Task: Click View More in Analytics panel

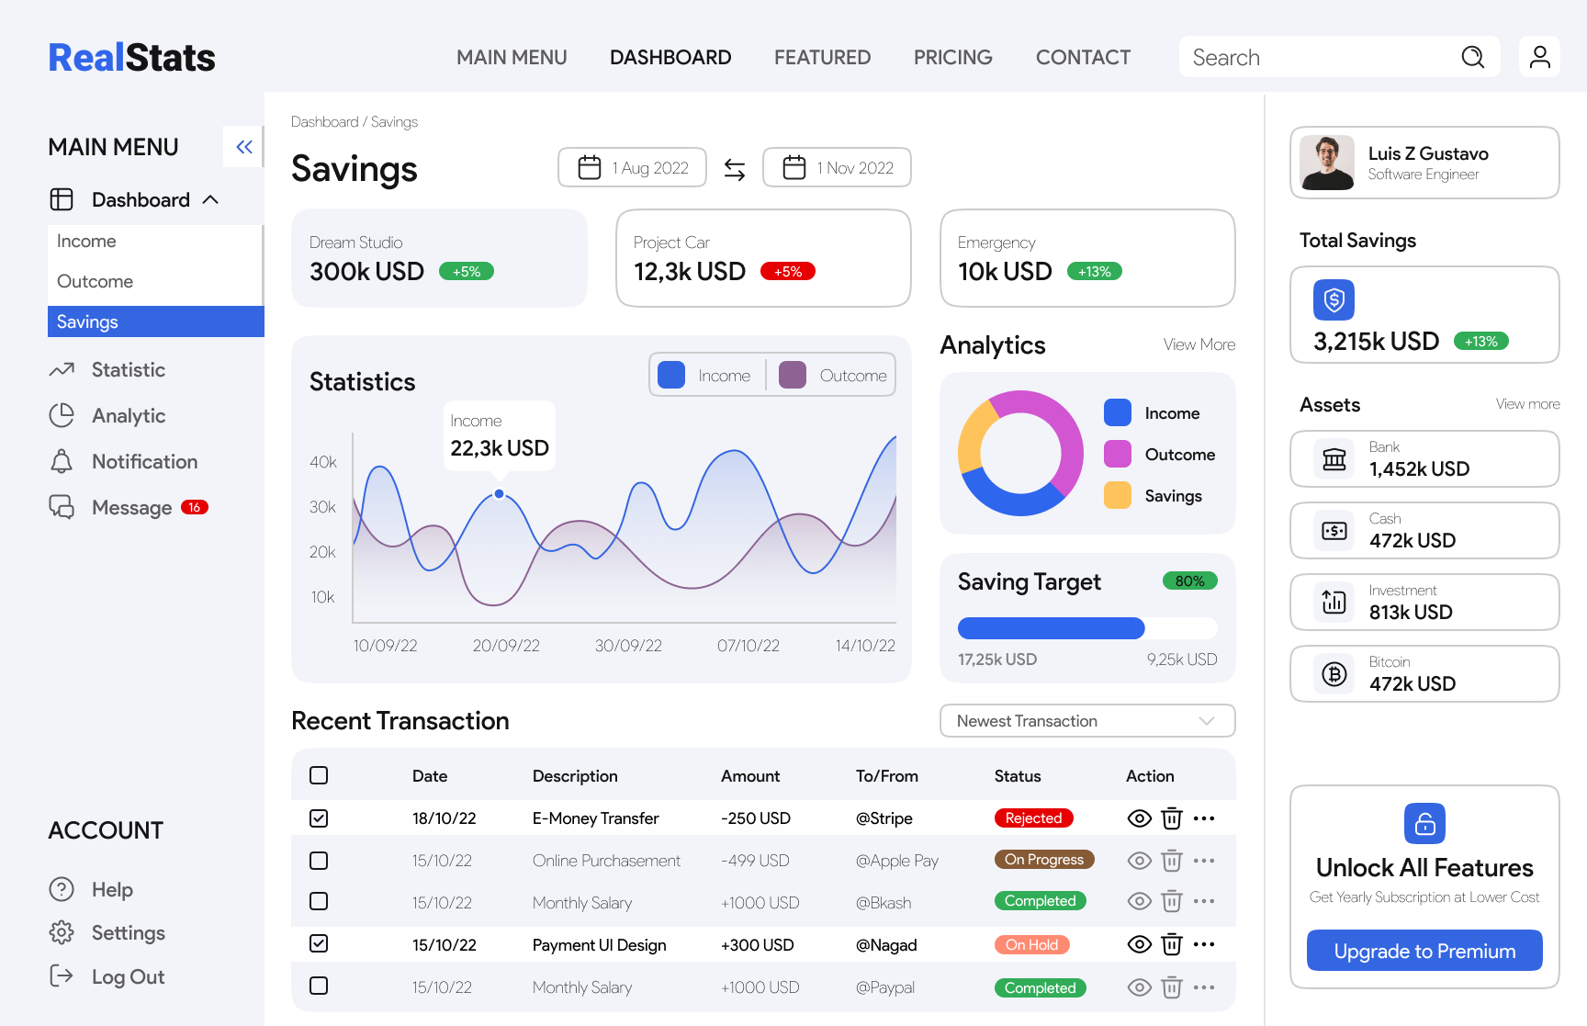Action: pyautogui.click(x=1199, y=344)
